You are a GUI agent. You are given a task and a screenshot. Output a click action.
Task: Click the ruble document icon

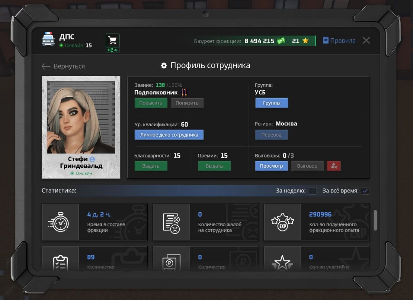click(x=171, y=263)
